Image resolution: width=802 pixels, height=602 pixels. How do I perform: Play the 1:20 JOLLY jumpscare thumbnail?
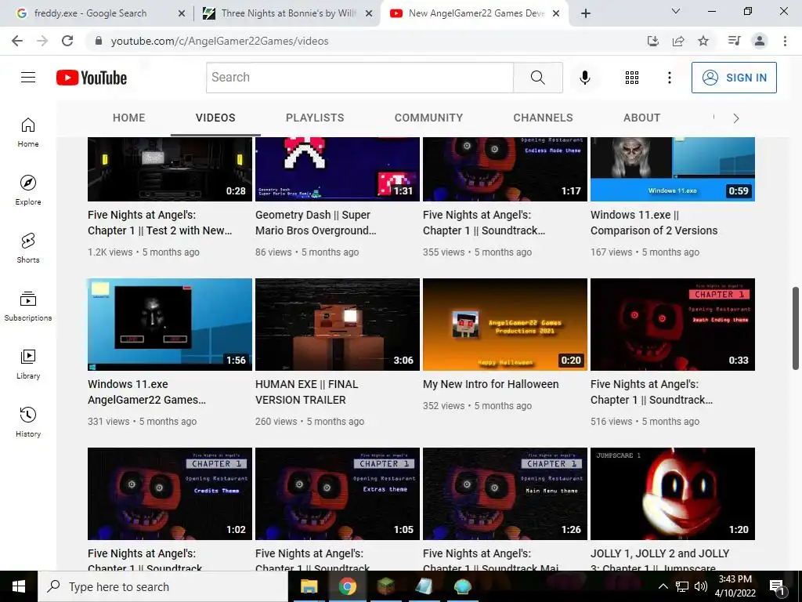pos(673,494)
